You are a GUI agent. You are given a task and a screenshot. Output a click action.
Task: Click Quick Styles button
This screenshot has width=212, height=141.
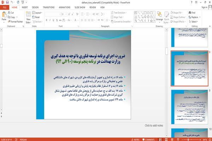[x=166, y=17]
